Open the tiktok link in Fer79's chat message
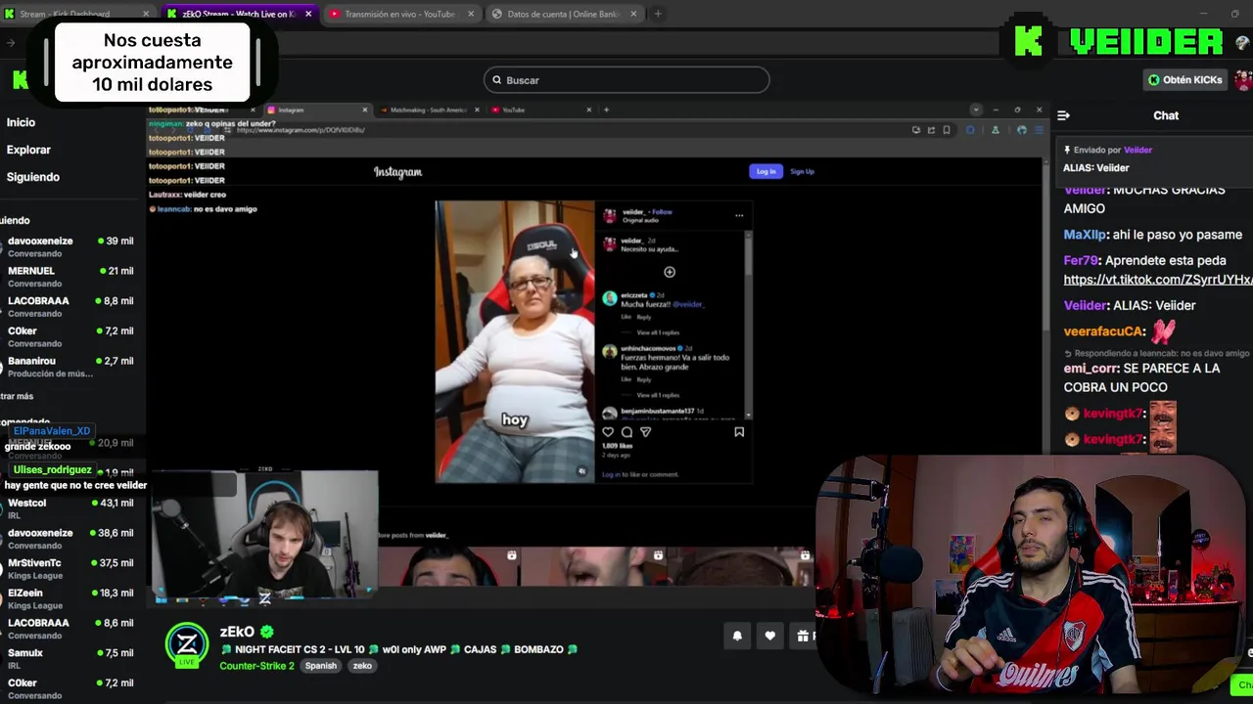 tap(1158, 280)
